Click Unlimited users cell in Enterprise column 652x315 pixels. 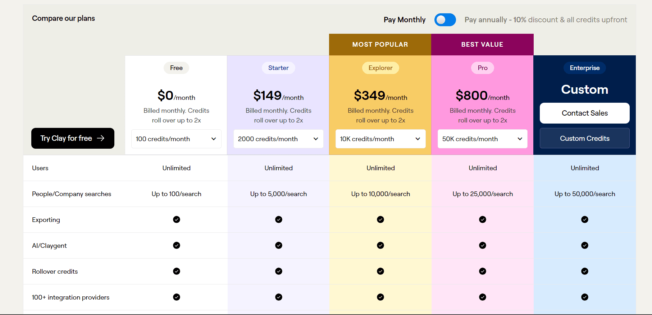(585, 168)
